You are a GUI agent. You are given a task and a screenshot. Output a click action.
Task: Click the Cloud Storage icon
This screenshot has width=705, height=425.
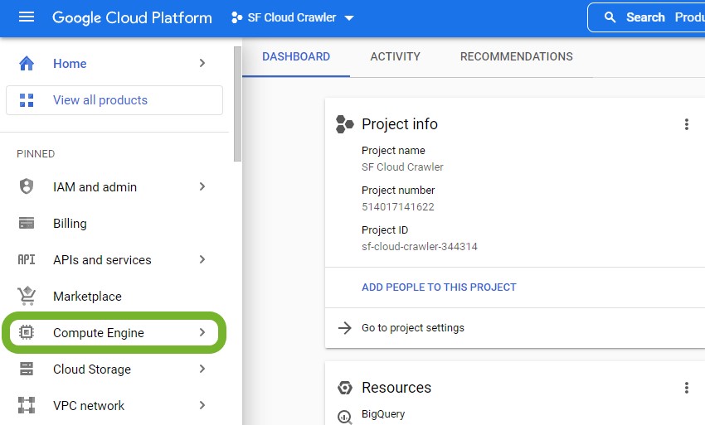(27, 369)
